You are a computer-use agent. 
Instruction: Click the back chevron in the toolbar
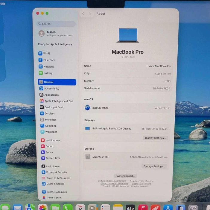coord(83,13)
